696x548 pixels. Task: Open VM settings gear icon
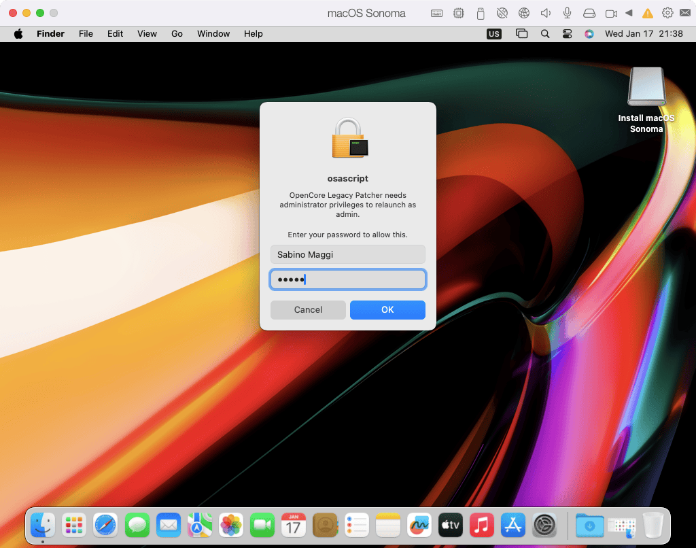[x=667, y=13]
